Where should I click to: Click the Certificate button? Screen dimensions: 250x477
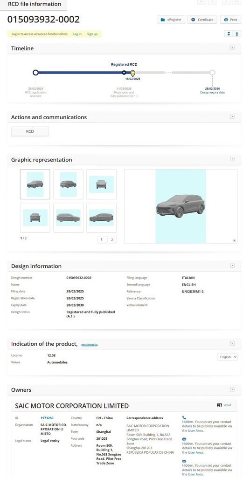(202, 20)
